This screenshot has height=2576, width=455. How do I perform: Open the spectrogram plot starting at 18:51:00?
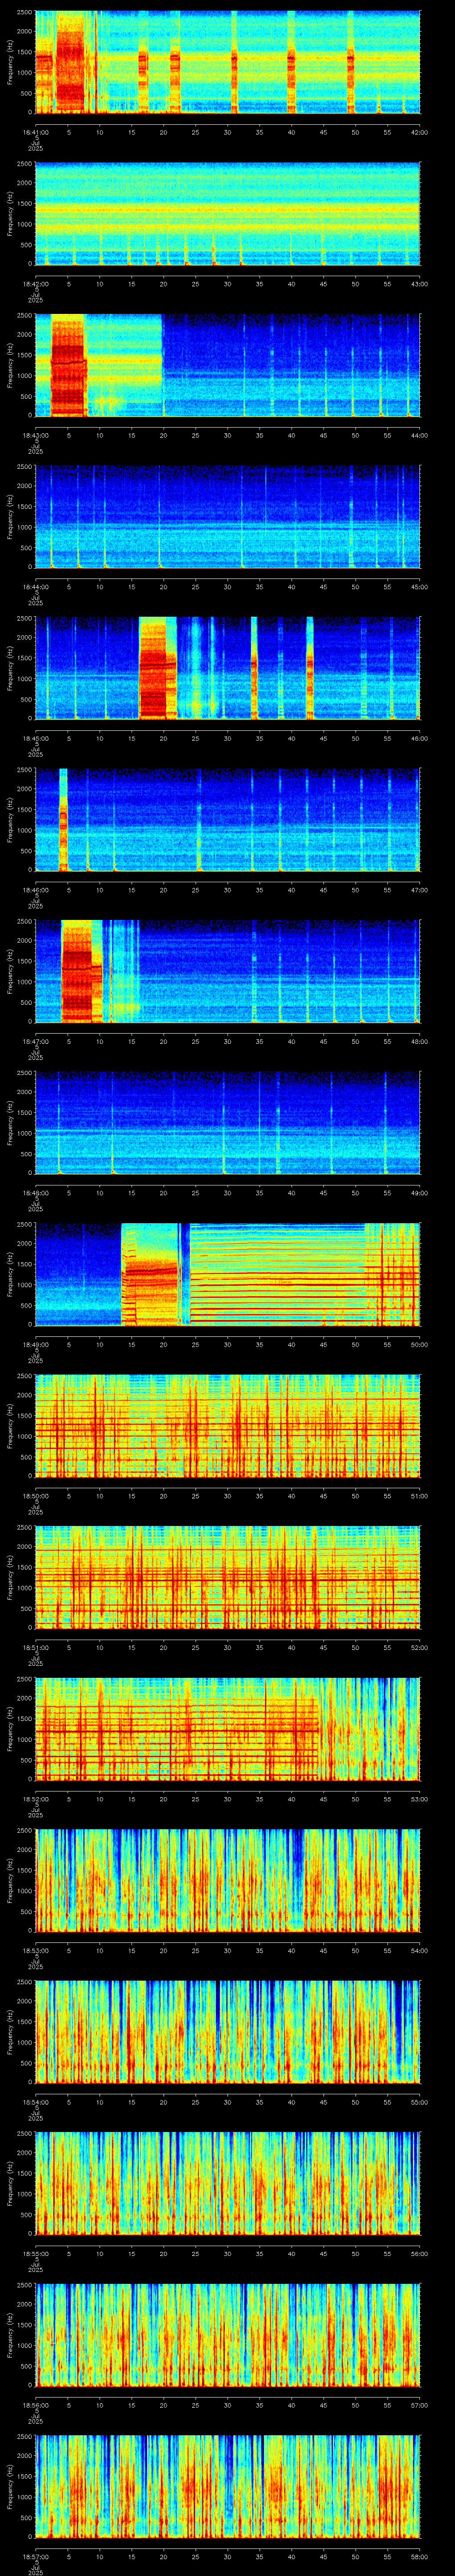[x=227, y=1578]
